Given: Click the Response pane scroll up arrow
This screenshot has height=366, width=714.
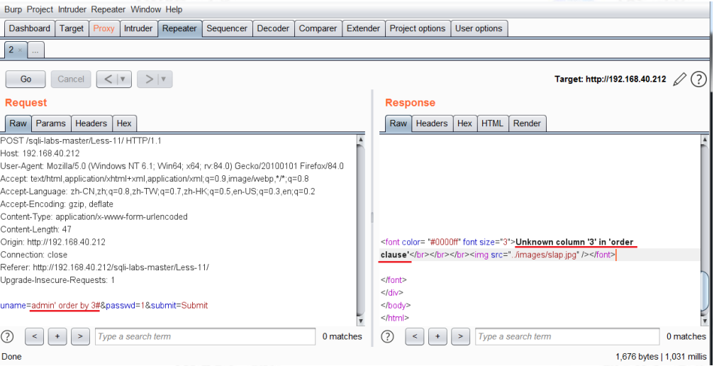Looking at the screenshot, I should pyautogui.click(x=705, y=140).
